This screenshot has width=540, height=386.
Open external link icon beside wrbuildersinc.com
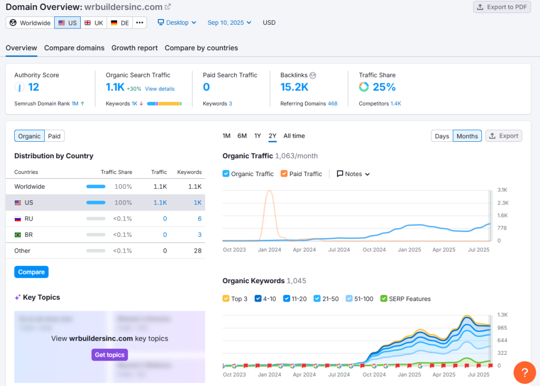[168, 7]
